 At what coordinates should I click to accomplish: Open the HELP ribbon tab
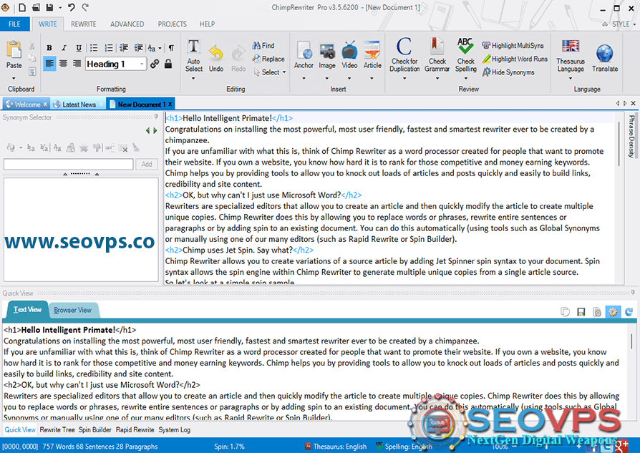[207, 24]
